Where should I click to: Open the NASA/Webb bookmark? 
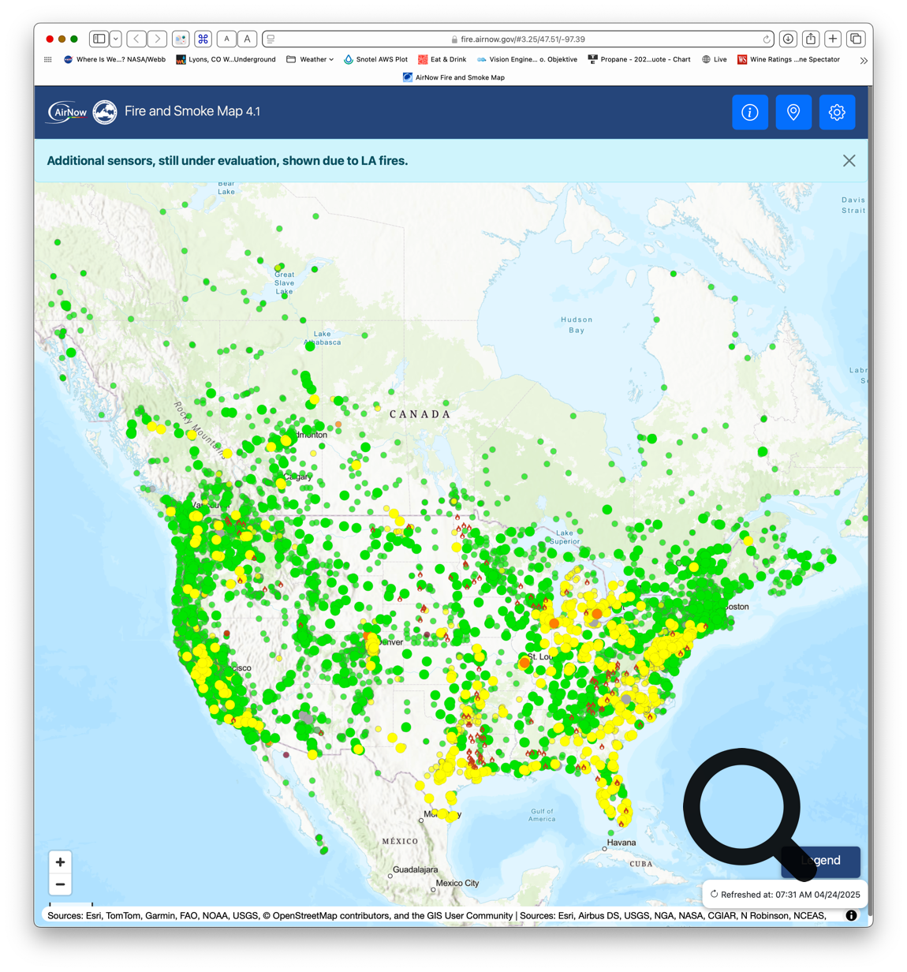114,59
